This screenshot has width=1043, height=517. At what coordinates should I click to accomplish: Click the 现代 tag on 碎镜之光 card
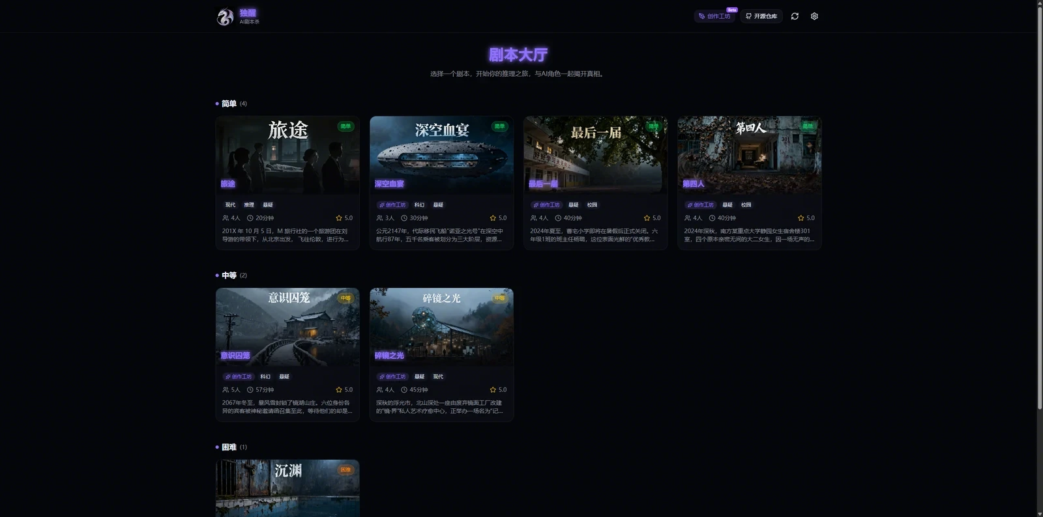tap(438, 377)
